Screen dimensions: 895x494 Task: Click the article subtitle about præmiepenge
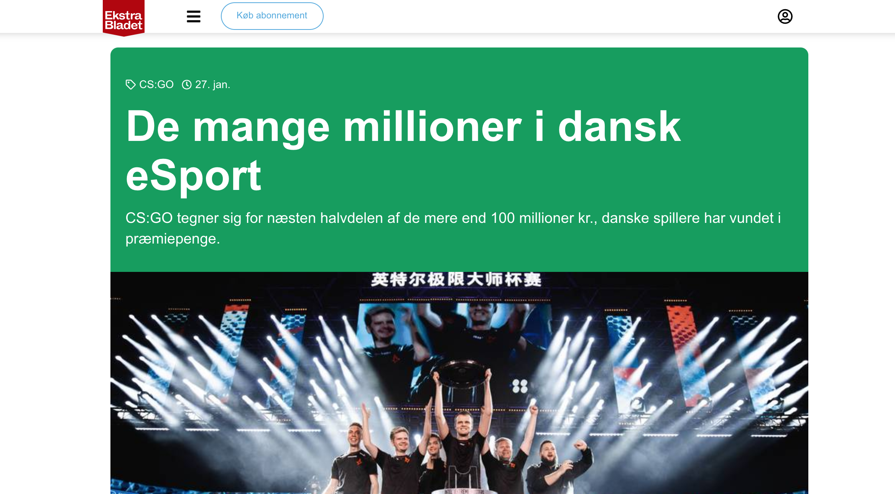coord(453,228)
